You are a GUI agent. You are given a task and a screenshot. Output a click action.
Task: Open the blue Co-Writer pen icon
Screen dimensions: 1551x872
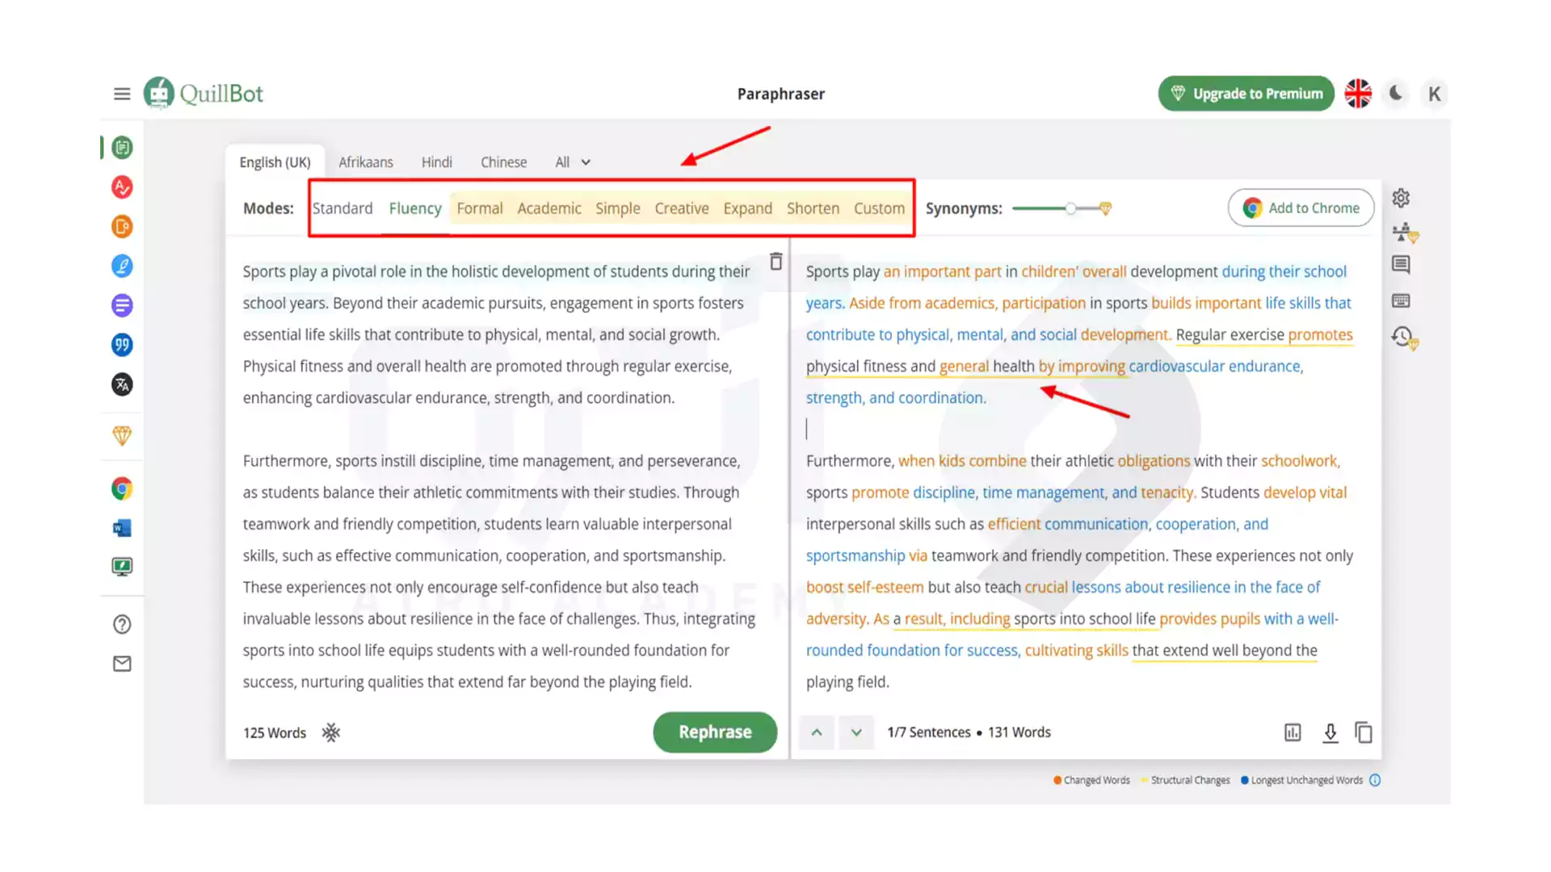122,266
